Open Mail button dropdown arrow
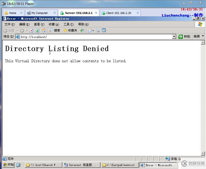The image size is (206, 169). pyautogui.click(x=93, y=30)
